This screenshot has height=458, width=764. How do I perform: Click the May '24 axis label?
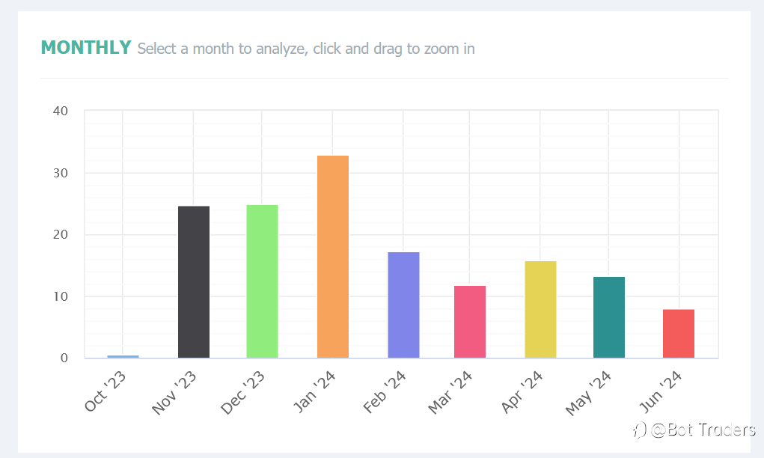click(x=587, y=393)
